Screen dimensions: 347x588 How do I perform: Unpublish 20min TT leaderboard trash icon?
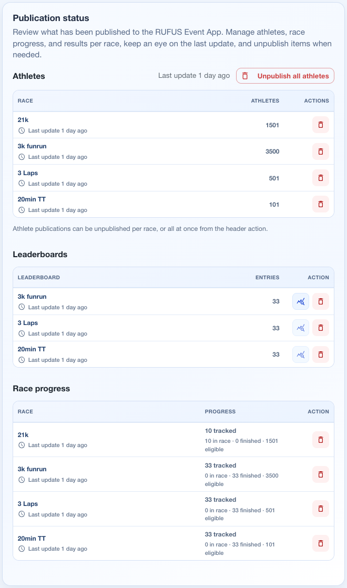point(320,354)
